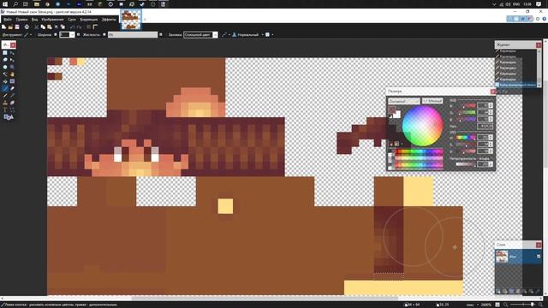Select the Pan hand tool
Viewport: 548px width, 308px height.
12,74
